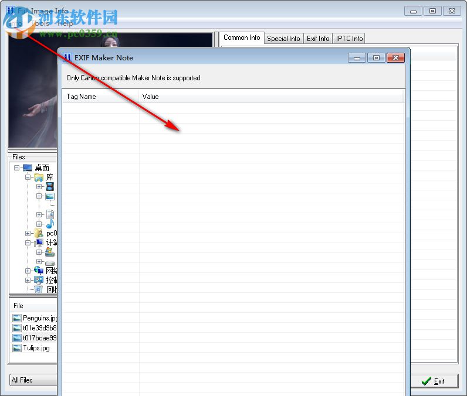467x396 pixels.
Task: Open the IPTC Info tab
Action: pos(349,39)
